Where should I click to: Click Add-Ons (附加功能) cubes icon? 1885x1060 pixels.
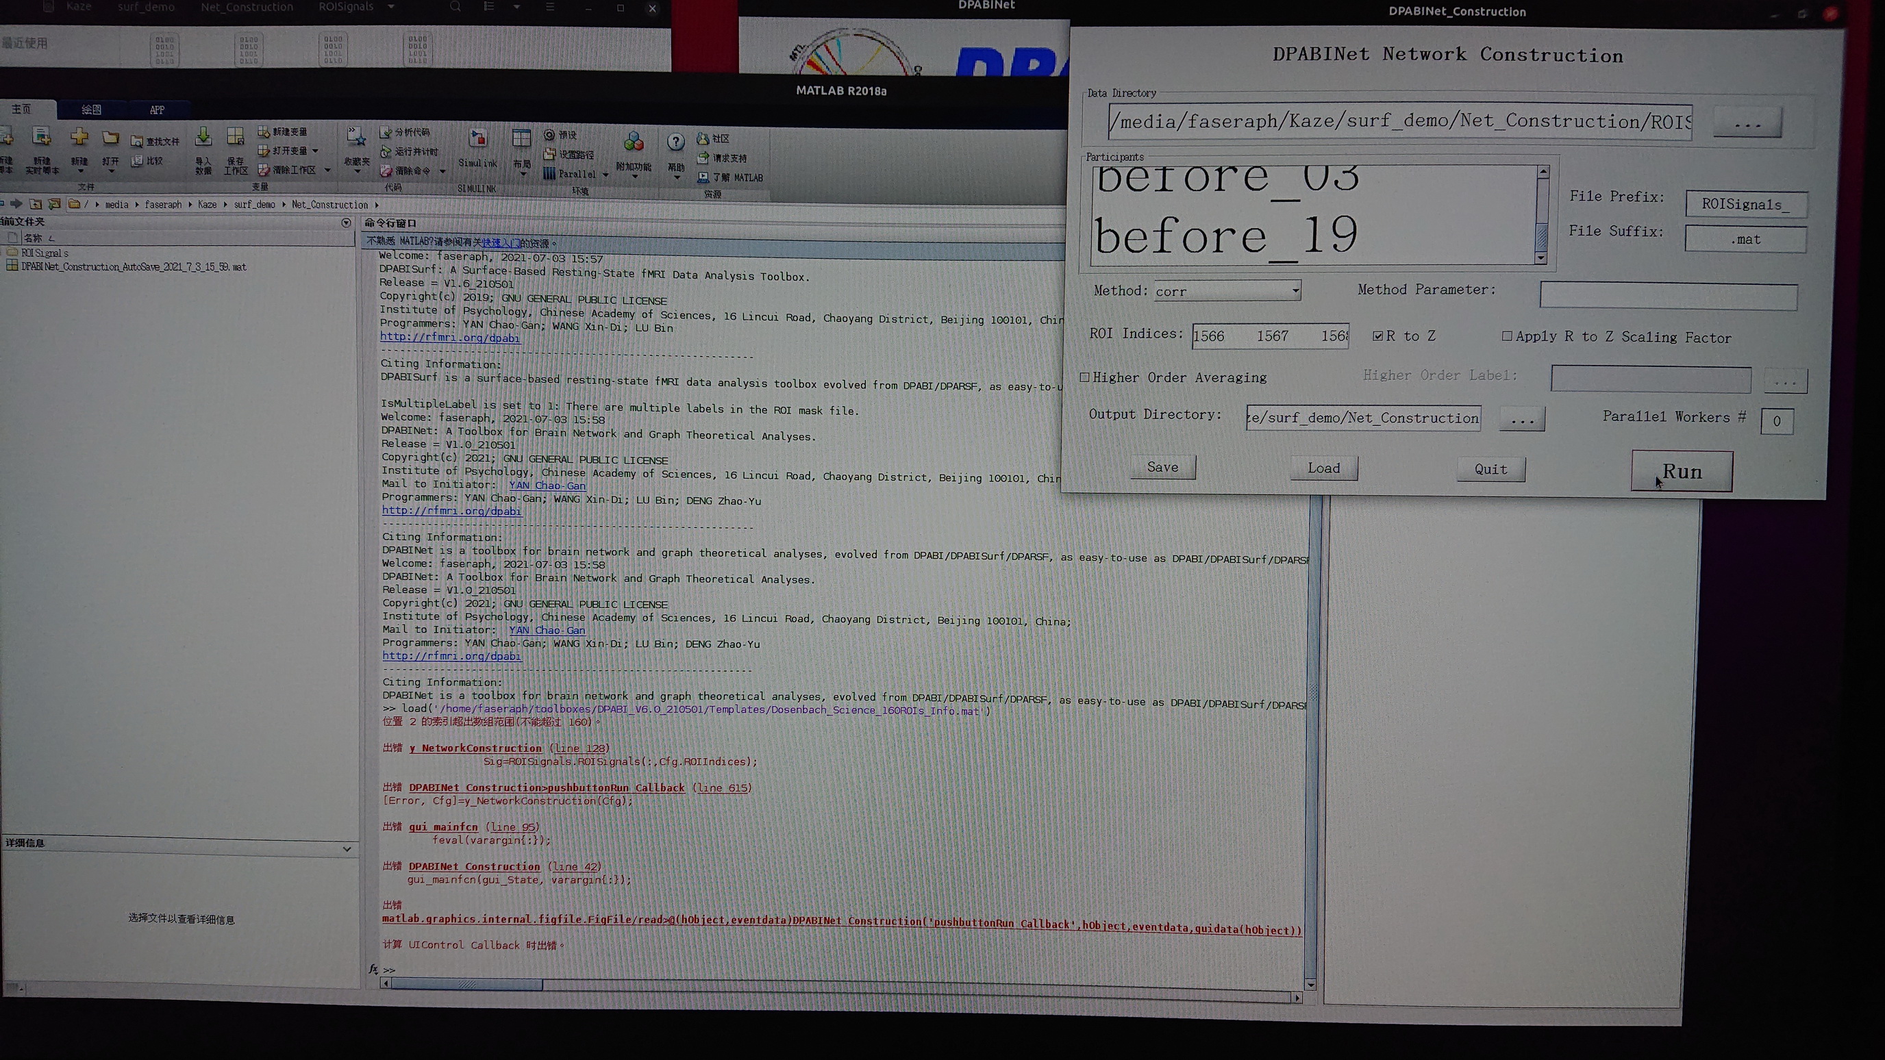[x=634, y=141]
